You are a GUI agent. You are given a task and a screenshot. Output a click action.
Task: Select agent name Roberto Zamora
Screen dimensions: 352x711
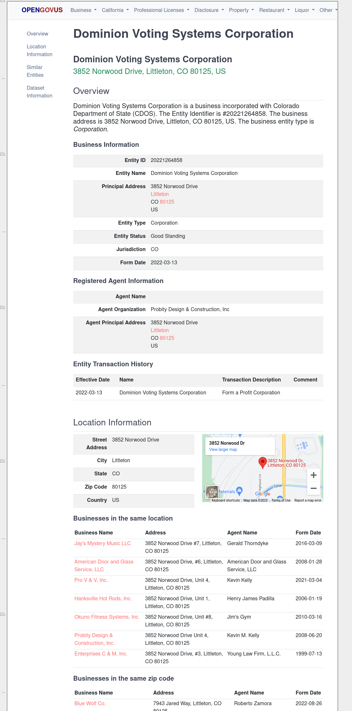click(x=253, y=704)
